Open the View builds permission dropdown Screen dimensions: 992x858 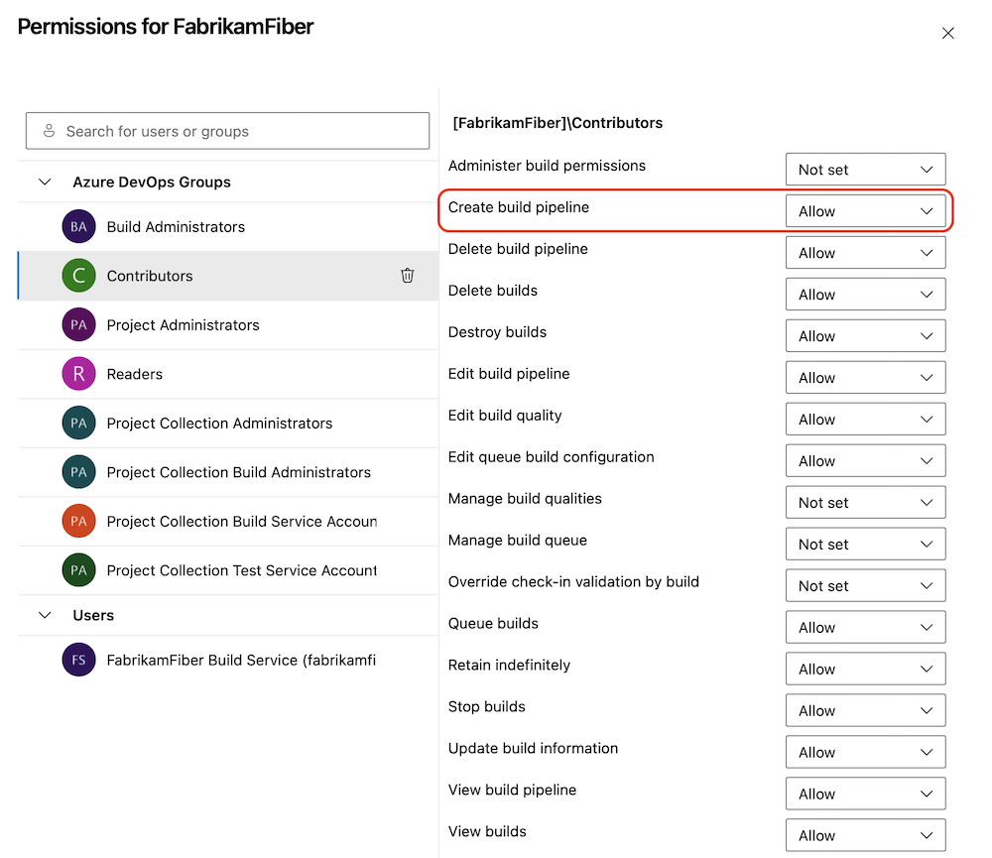865,835
